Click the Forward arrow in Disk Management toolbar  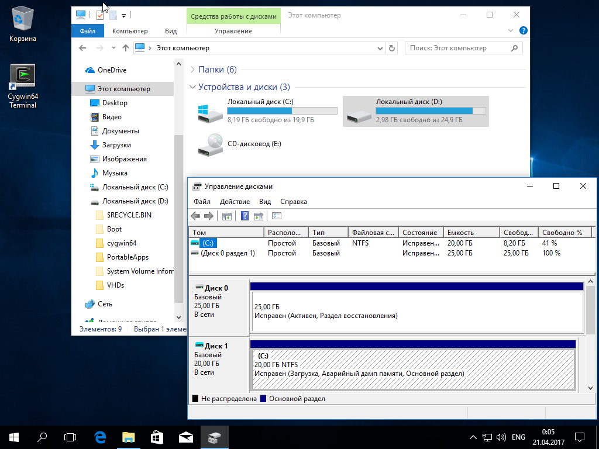pos(209,216)
